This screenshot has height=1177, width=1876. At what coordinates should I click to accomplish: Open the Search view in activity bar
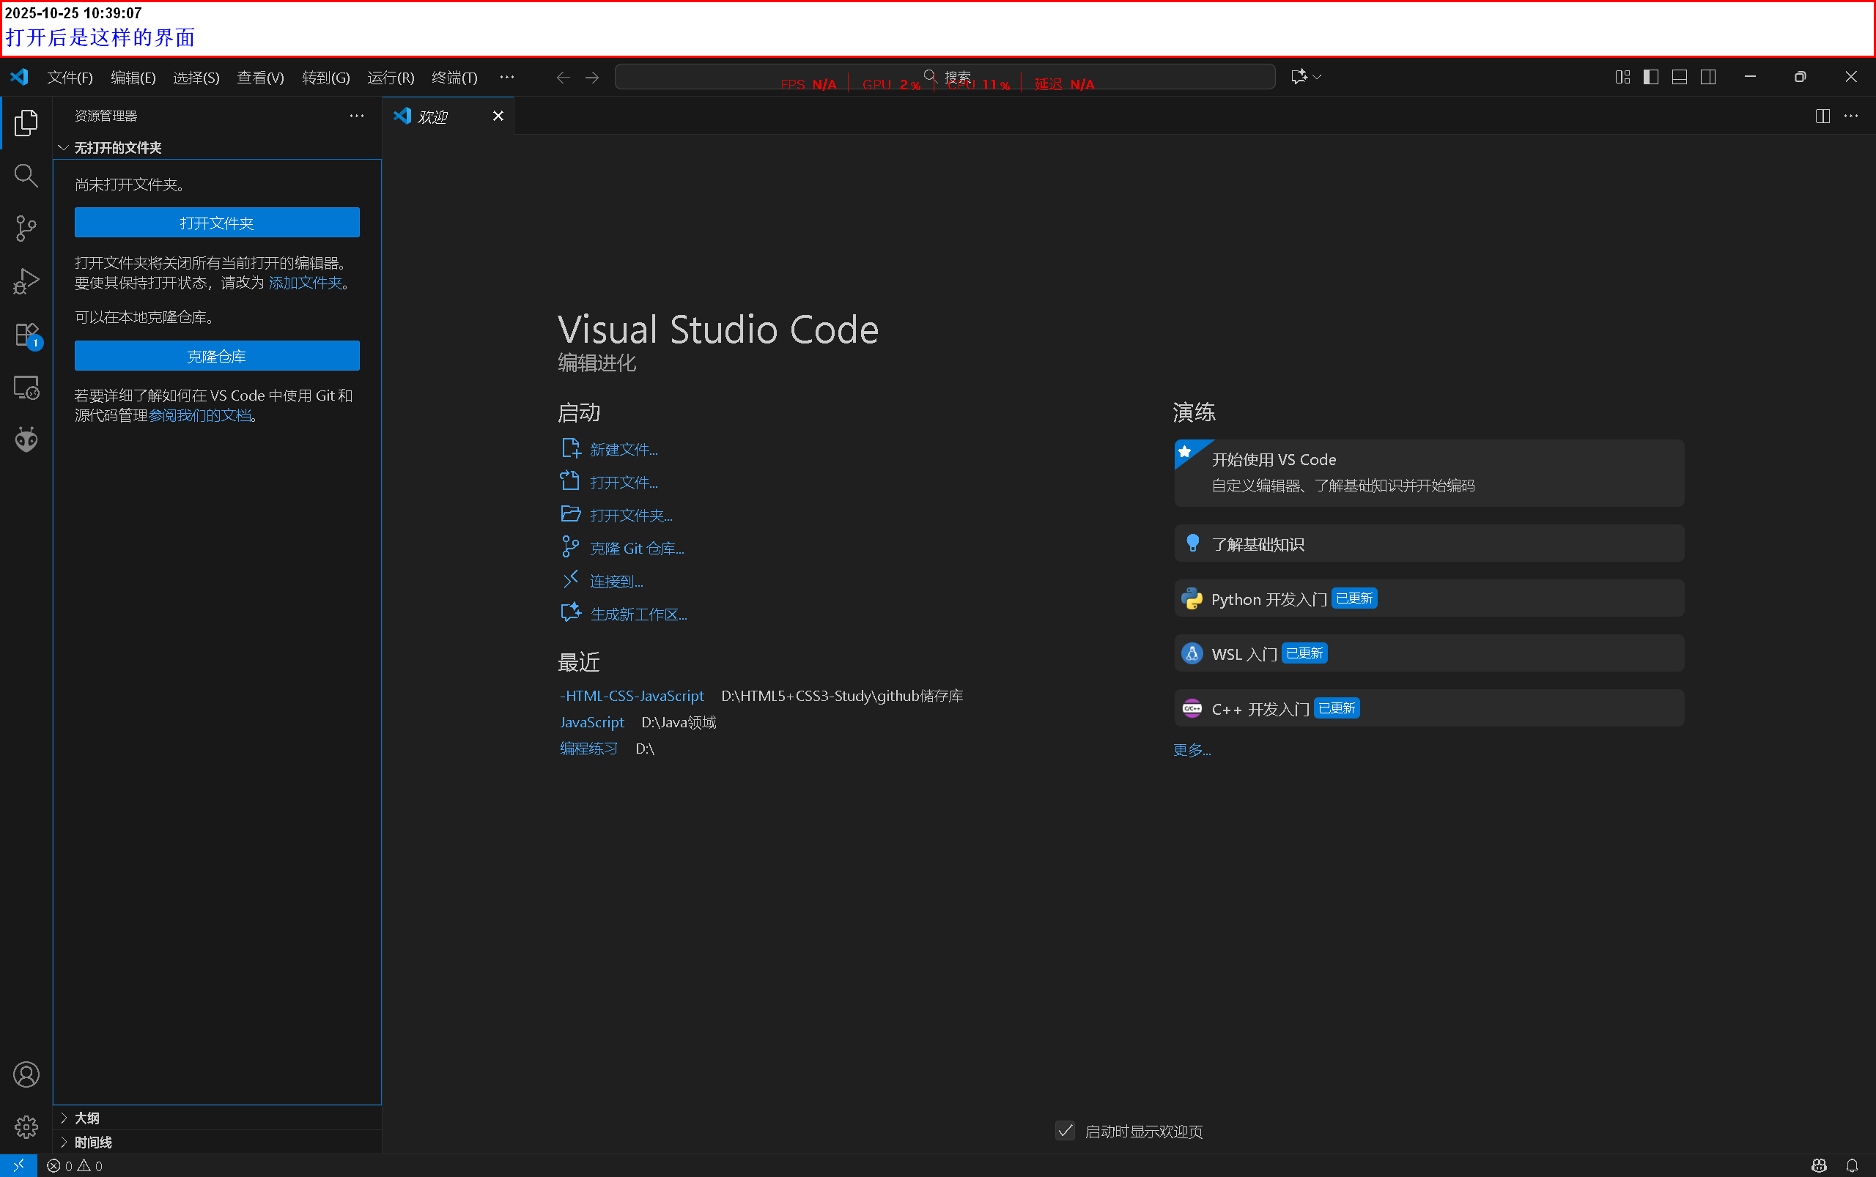tap(26, 176)
